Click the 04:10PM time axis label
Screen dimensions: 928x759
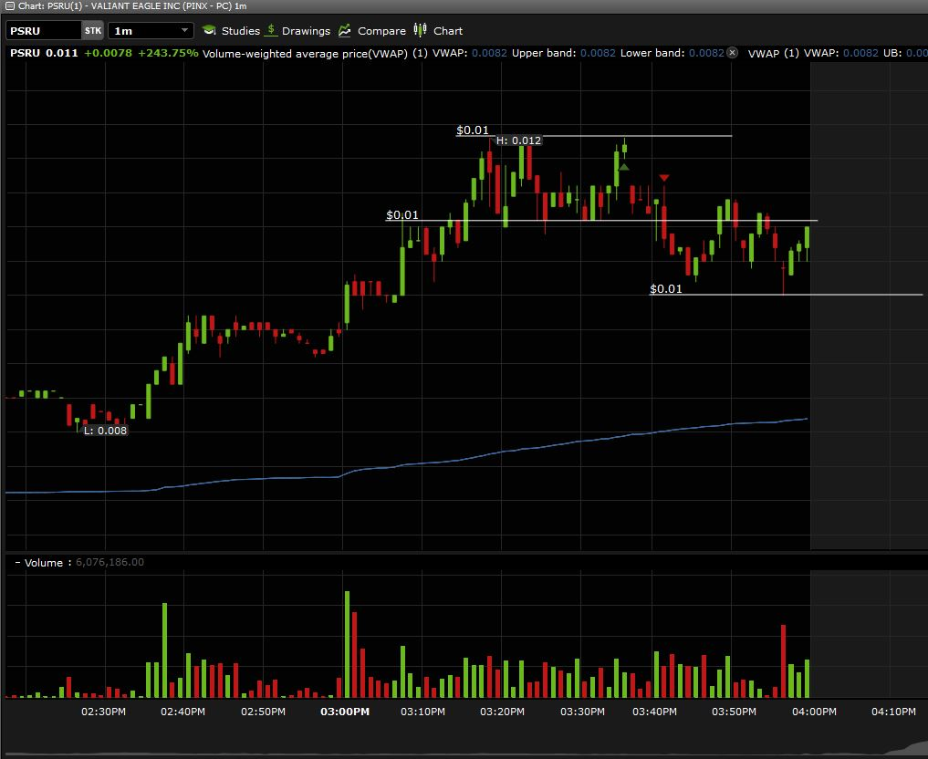pos(893,712)
